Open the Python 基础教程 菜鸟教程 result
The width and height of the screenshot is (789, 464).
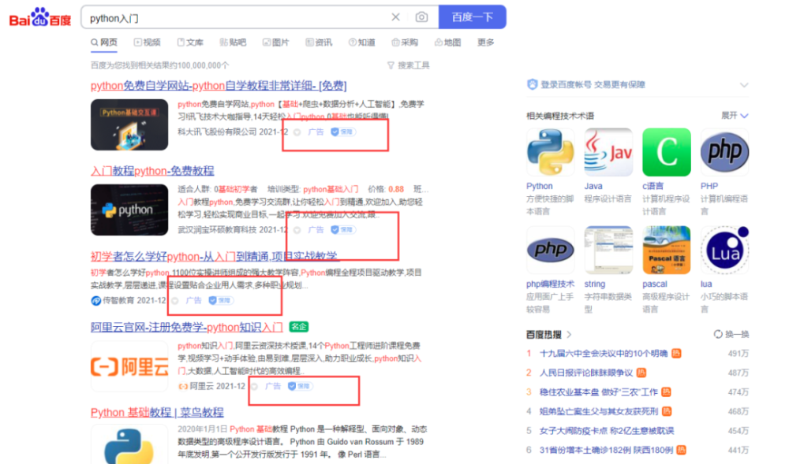(157, 413)
